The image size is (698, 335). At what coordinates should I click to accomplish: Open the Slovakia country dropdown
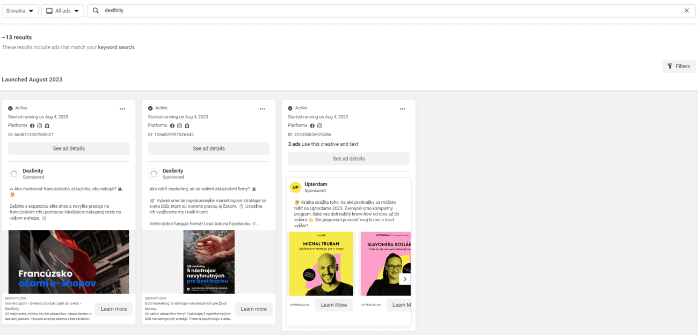20,11
